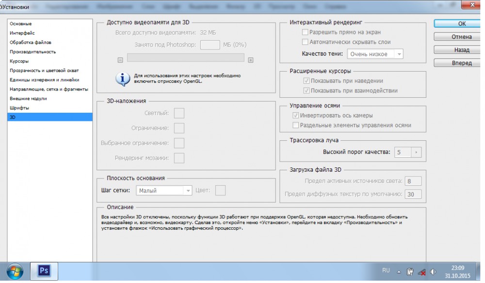Switch to the 'Производительность' category

32,52
